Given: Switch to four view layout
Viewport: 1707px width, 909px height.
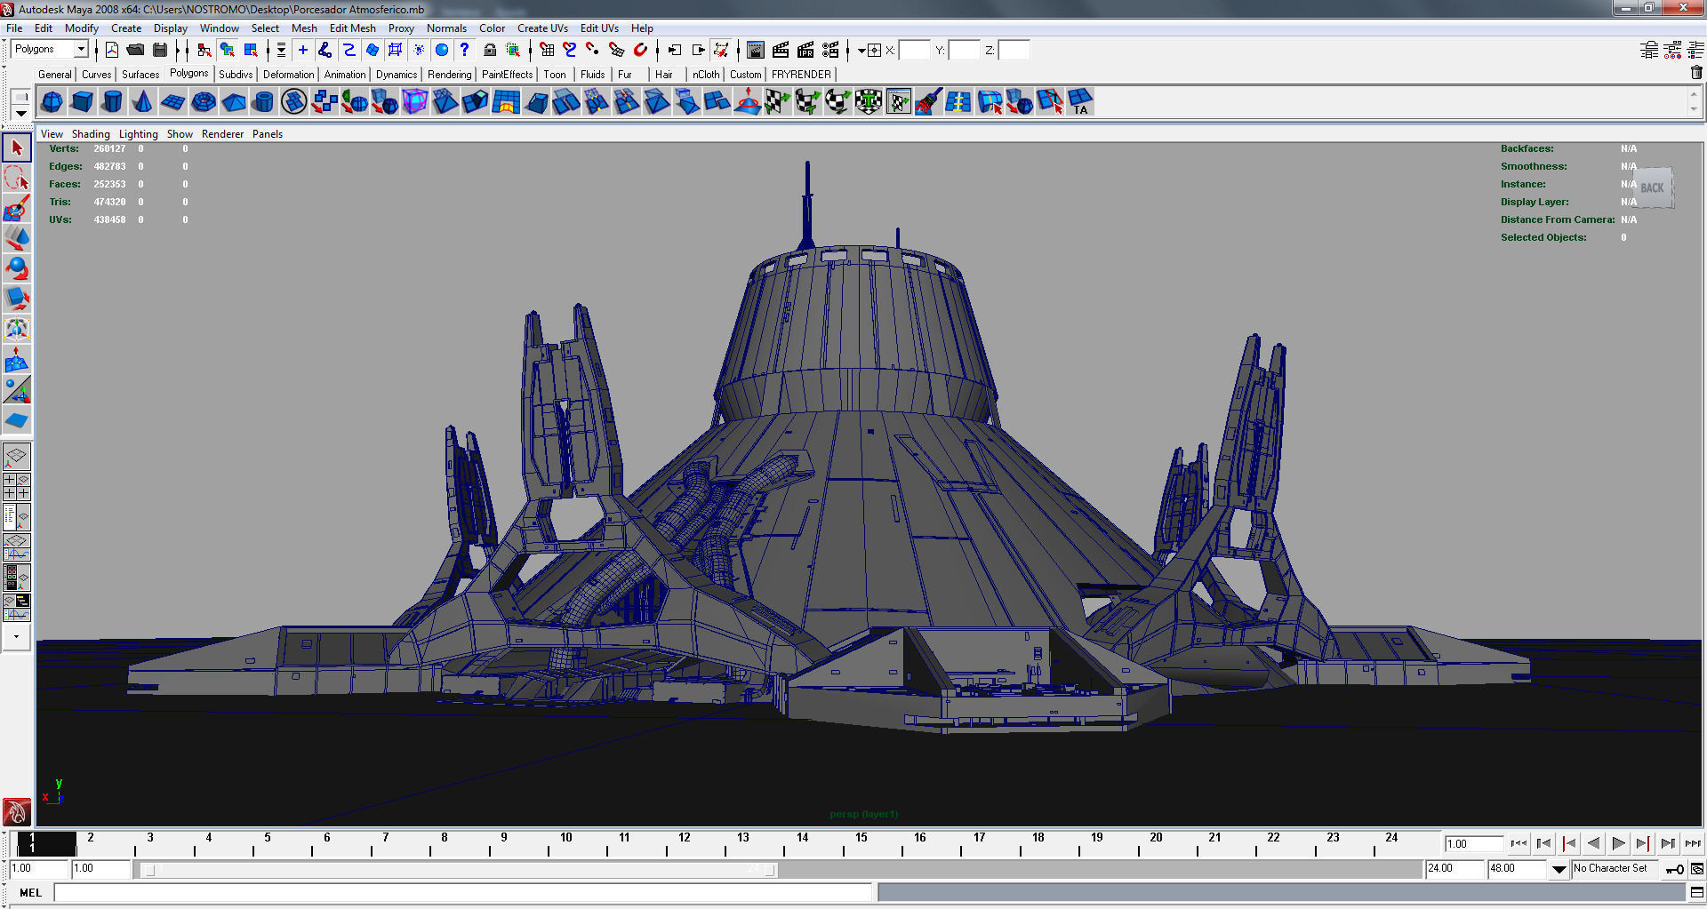Looking at the screenshot, I should point(17,486).
